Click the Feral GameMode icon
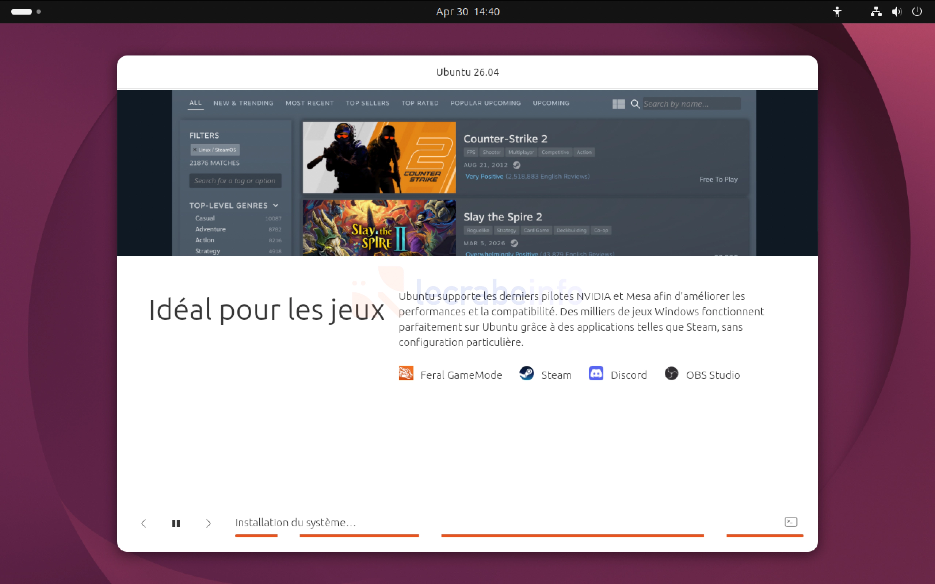Viewport: 935px width, 584px height. coord(406,373)
